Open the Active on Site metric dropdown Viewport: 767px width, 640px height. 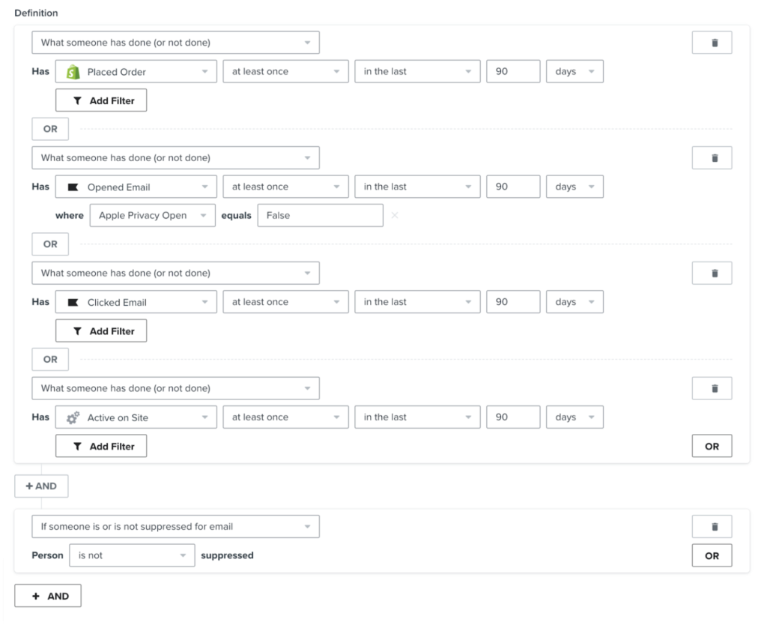[x=136, y=417]
